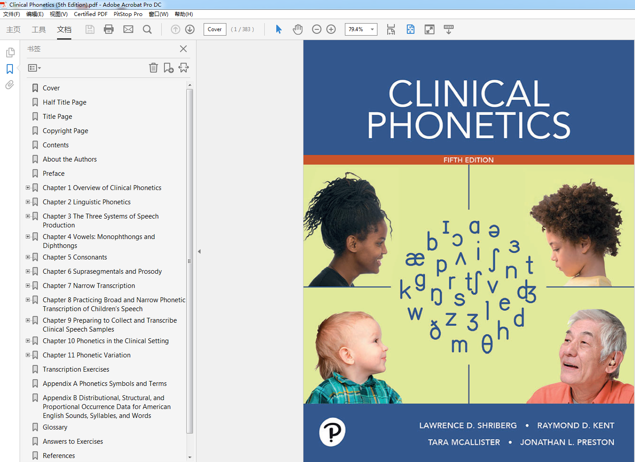Go to previous page arrow
The image size is (635, 462).
pyautogui.click(x=176, y=29)
